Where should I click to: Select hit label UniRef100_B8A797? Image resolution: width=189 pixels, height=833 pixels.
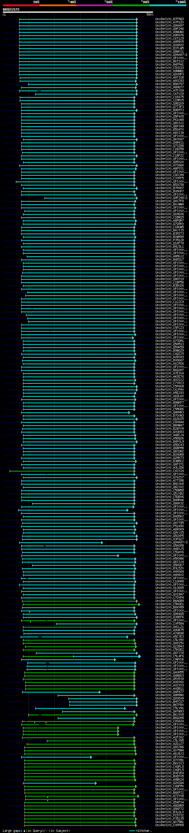click(170, 84)
